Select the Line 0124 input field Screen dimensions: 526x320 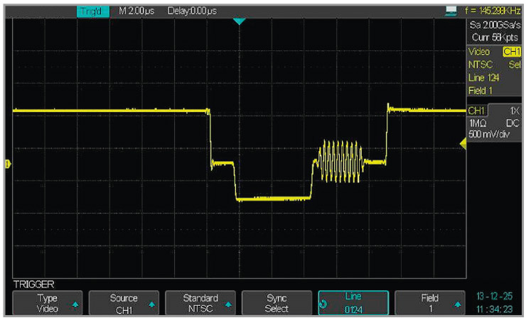[x=353, y=303]
